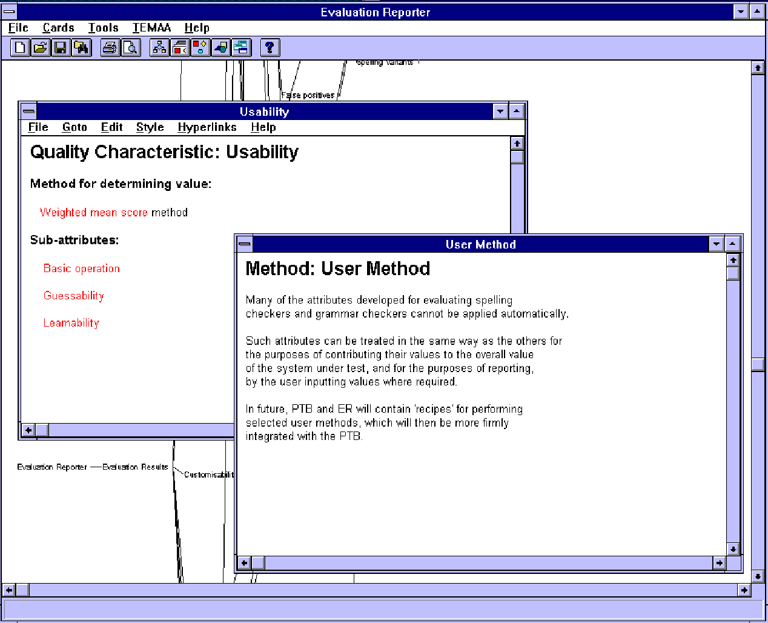
Task: Click the Usability window scroll up arrow
Action: coord(517,144)
